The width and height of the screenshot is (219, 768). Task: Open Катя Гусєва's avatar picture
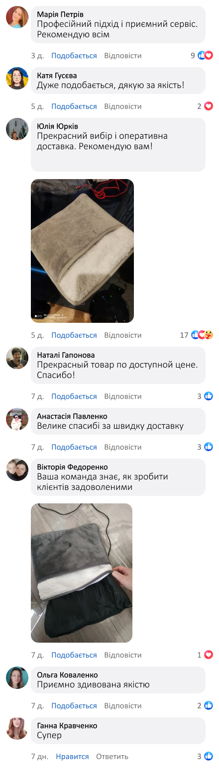(x=17, y=78)
